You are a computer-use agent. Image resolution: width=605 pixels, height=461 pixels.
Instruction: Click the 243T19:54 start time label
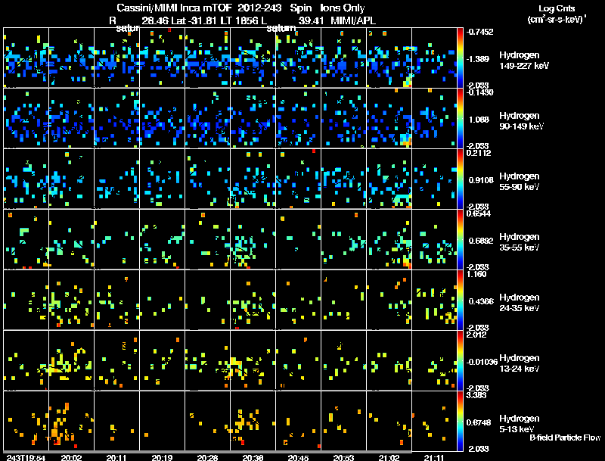click(26, 457)
